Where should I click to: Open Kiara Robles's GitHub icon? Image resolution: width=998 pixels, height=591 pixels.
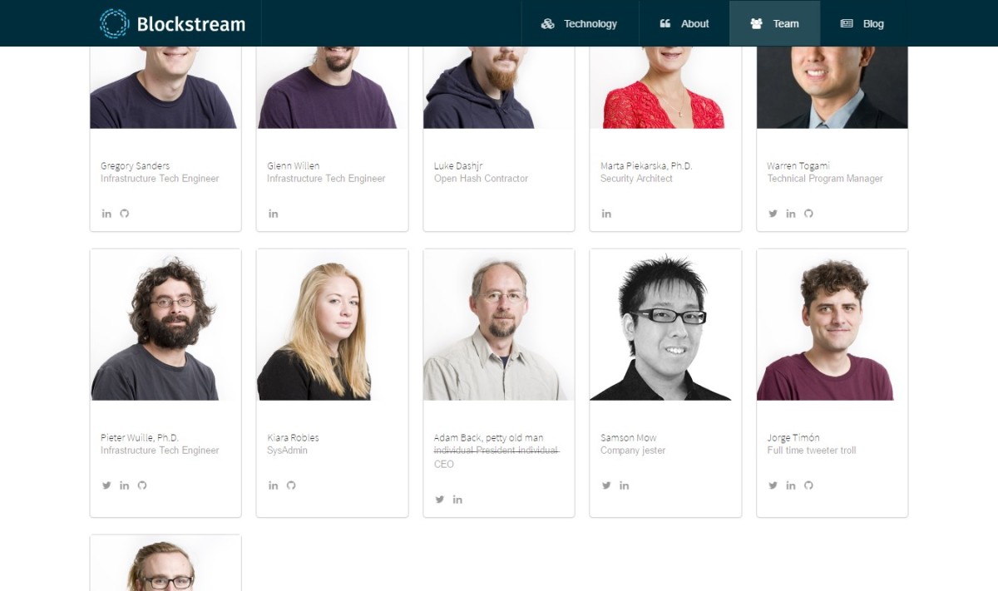(x=291, y=485)
